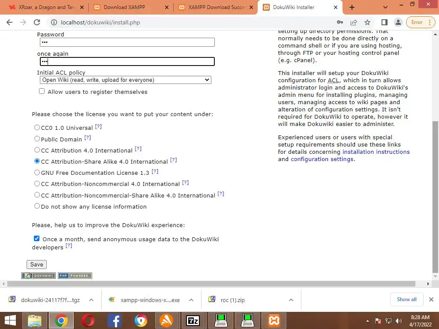Image resolution: width=439 pixels, height=329 pixels.
Task: Expand options for xampp-windows exe download
Action: point(191,300)
